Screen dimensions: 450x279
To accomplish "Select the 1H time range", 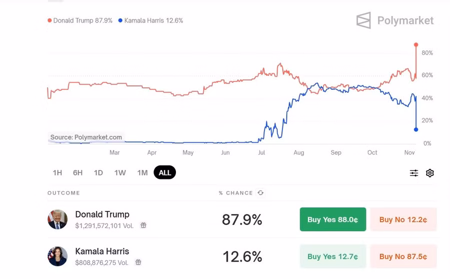I will point(57,173).
